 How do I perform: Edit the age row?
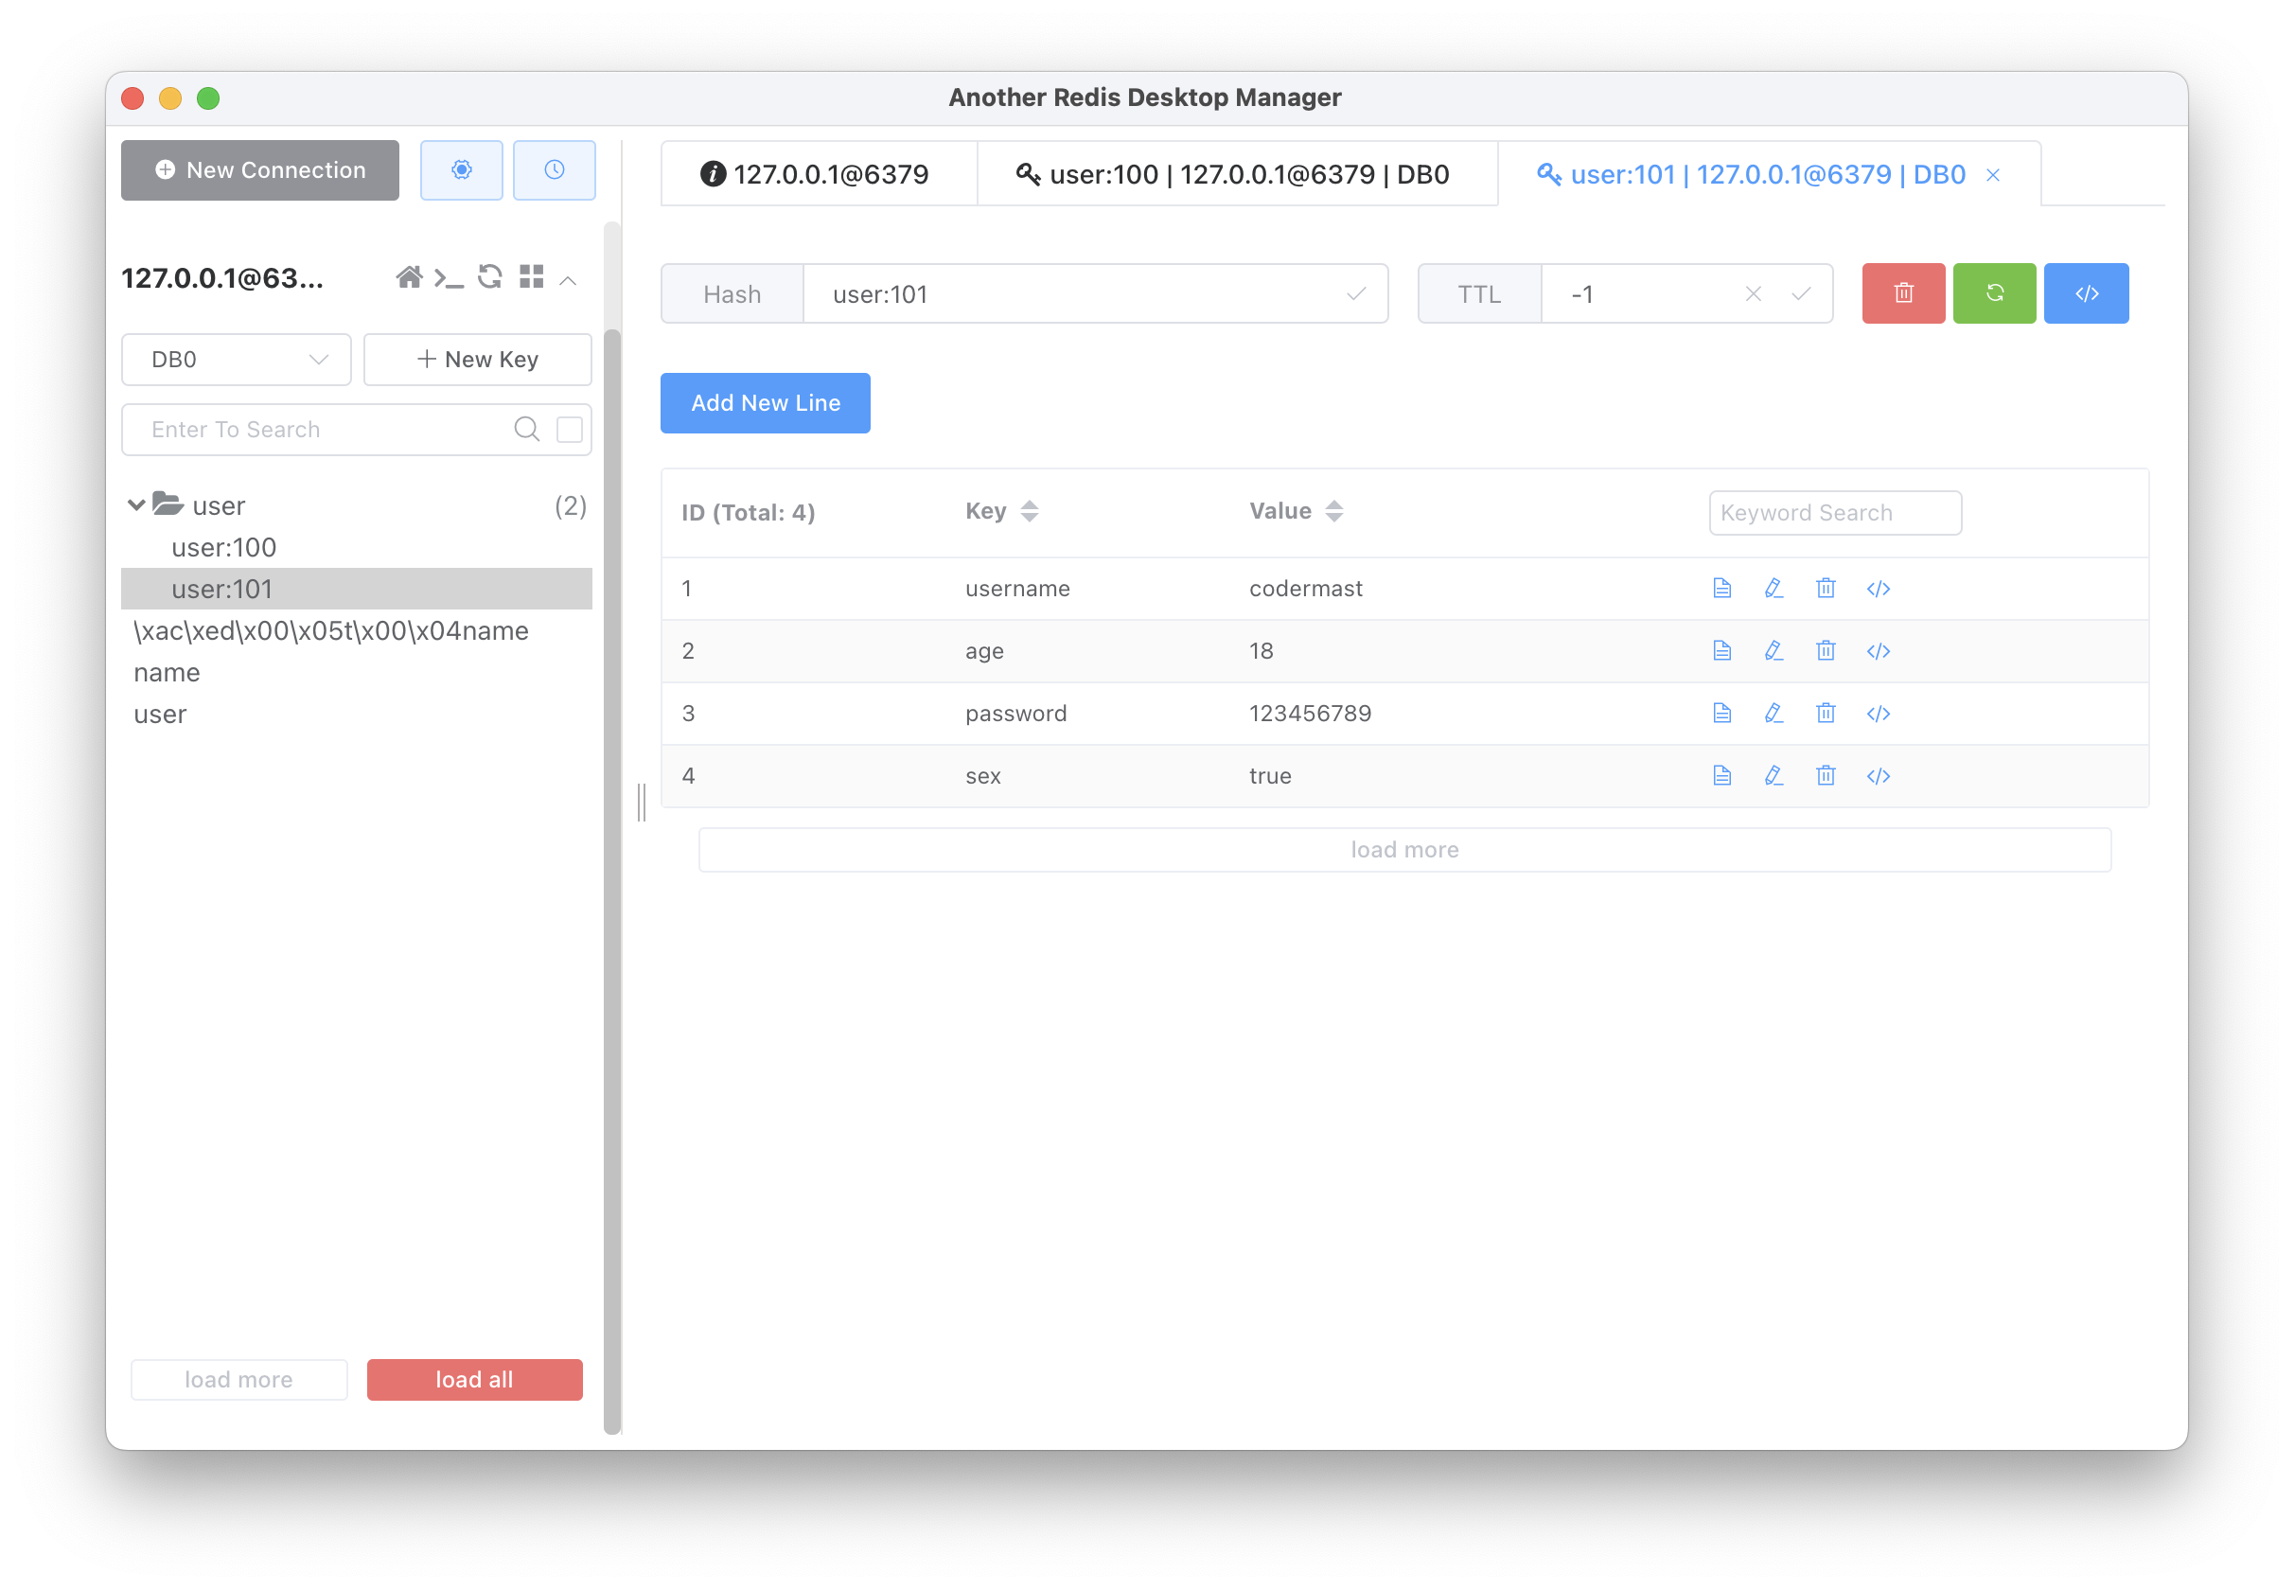1773,650
